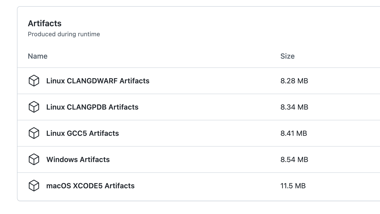Click the 11.5 MB size value
380x214 pixels.
click(x=293, y=186)
